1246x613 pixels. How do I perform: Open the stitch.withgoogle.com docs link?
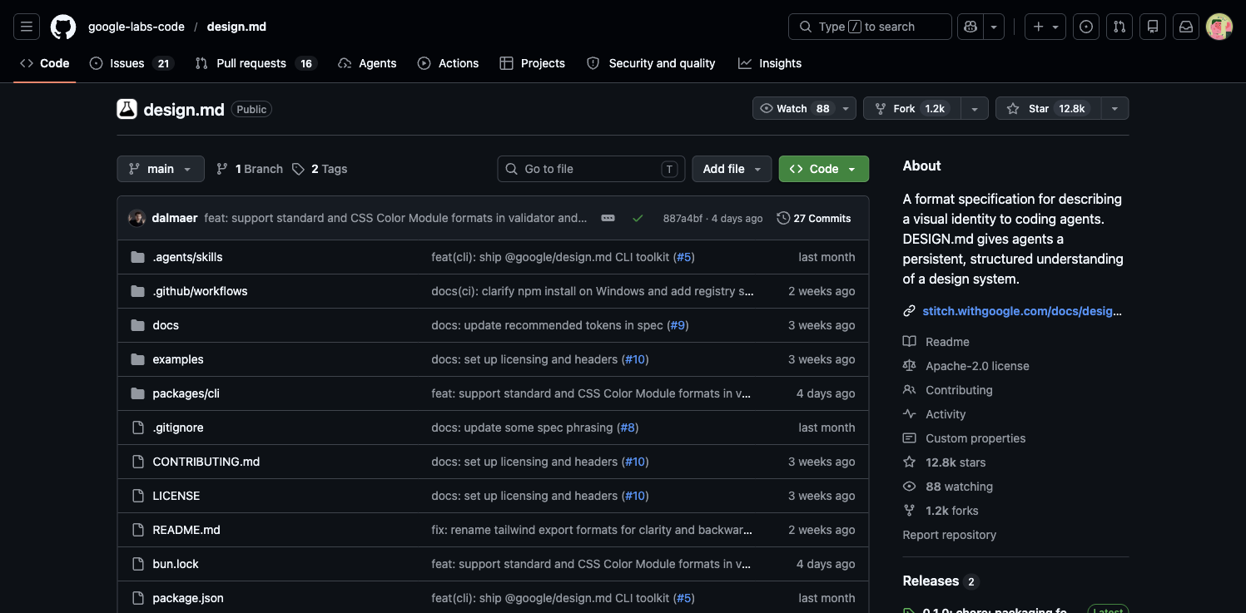1022,311
